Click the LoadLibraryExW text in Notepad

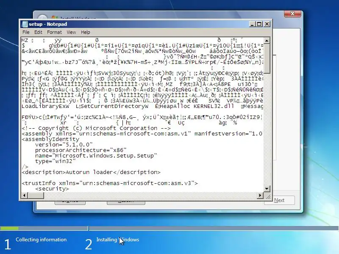coord(45,106)
